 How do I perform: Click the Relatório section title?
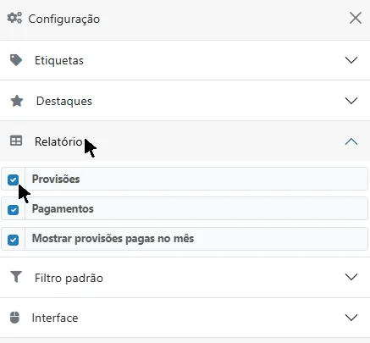tap(58, 141)
